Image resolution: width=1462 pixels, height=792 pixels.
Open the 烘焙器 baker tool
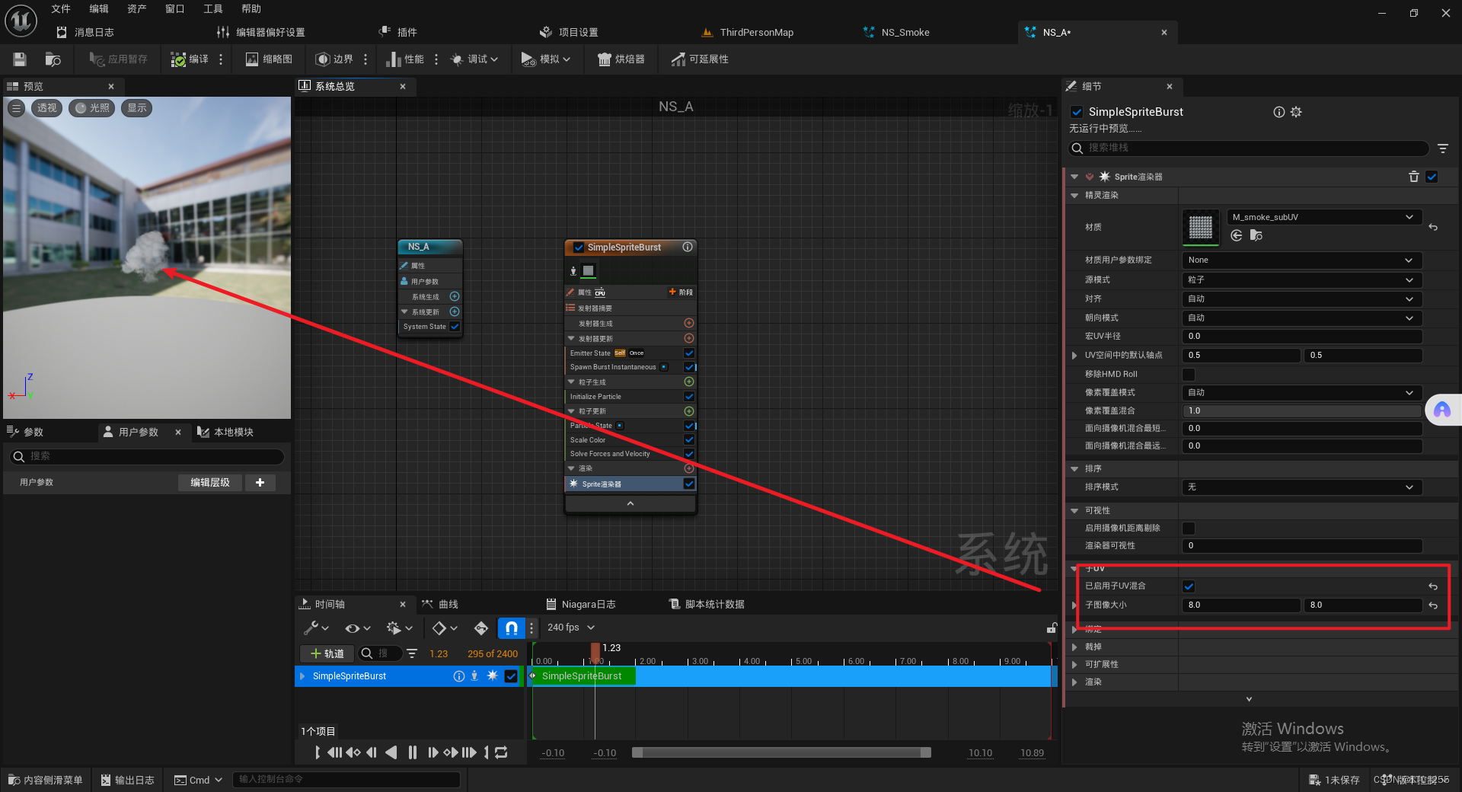[621, 59]
